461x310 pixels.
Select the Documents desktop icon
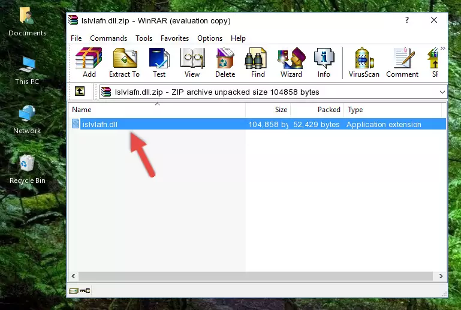click(x=28, y=22)
